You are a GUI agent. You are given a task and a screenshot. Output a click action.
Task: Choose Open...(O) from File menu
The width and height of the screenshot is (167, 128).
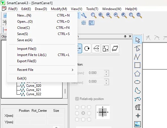42,22
